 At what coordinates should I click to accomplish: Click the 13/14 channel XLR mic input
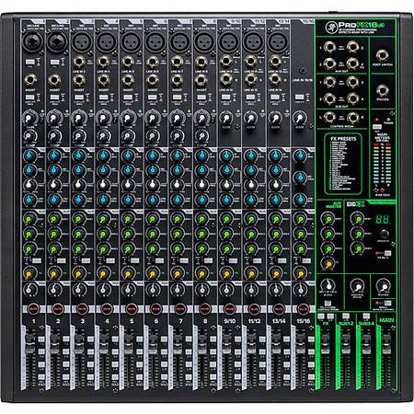pyautogui.click(x=278, y=42)
